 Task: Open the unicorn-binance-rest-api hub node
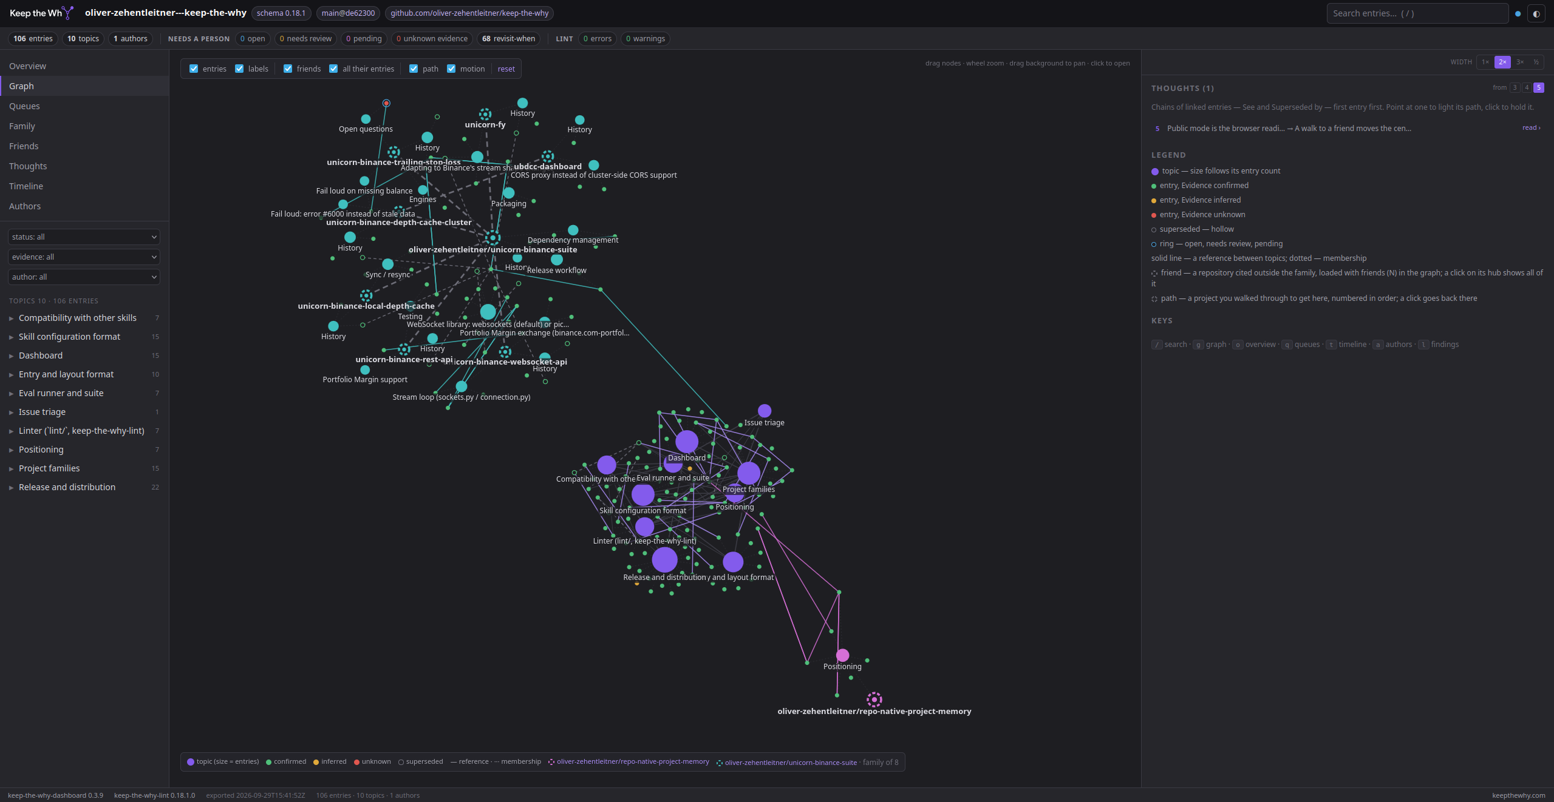[x=404, y=349]
